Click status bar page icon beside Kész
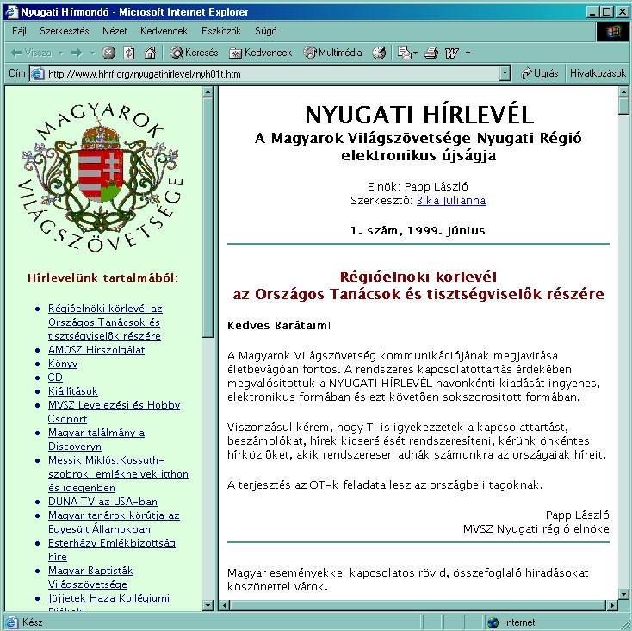 click(x=12, y=622)
